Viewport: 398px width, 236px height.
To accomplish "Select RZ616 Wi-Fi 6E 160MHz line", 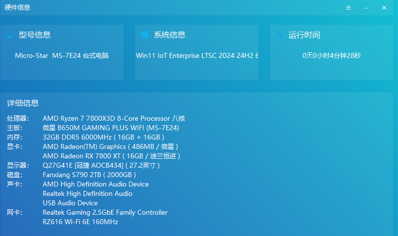I will [x=80, y=222].
